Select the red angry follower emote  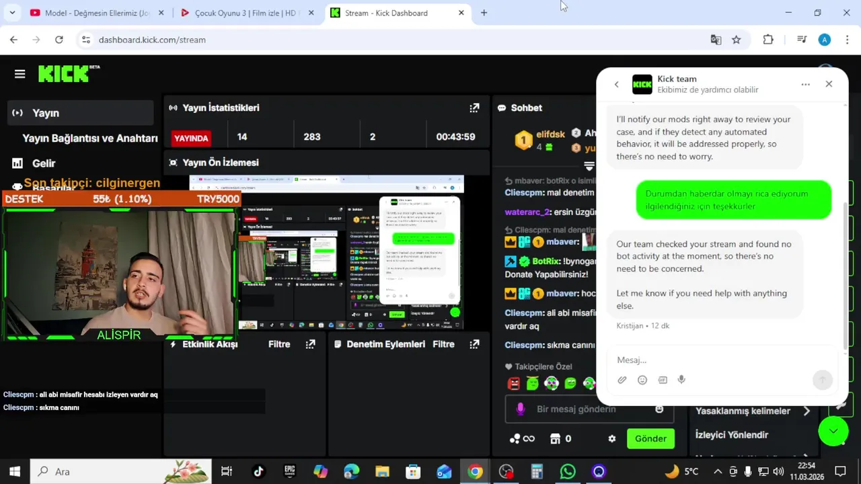click(514, 384)
